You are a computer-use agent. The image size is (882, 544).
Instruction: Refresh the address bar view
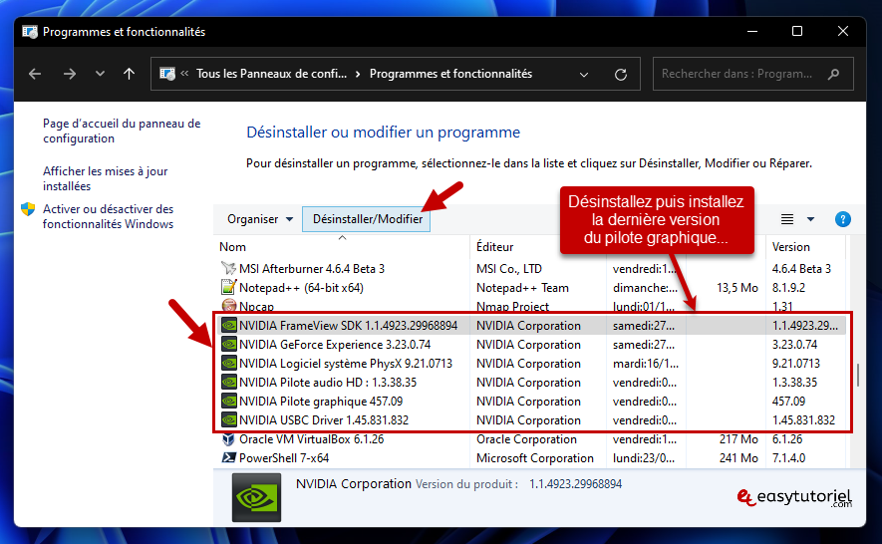621,75
